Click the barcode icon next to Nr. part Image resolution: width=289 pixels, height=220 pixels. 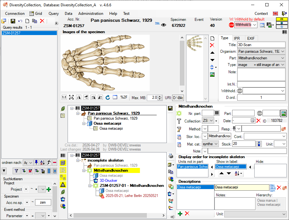pyautogui.click(x=217, y=113)
